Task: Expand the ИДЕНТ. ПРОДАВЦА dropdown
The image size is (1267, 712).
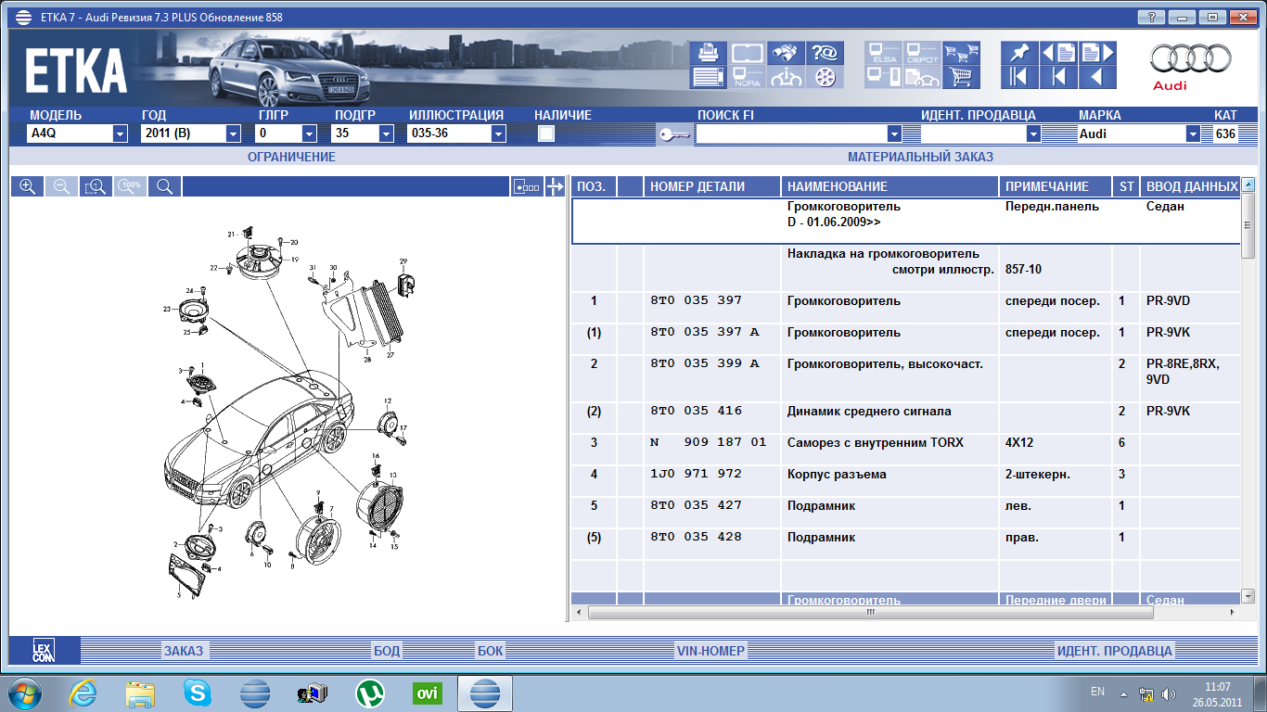Action: 1033,133
